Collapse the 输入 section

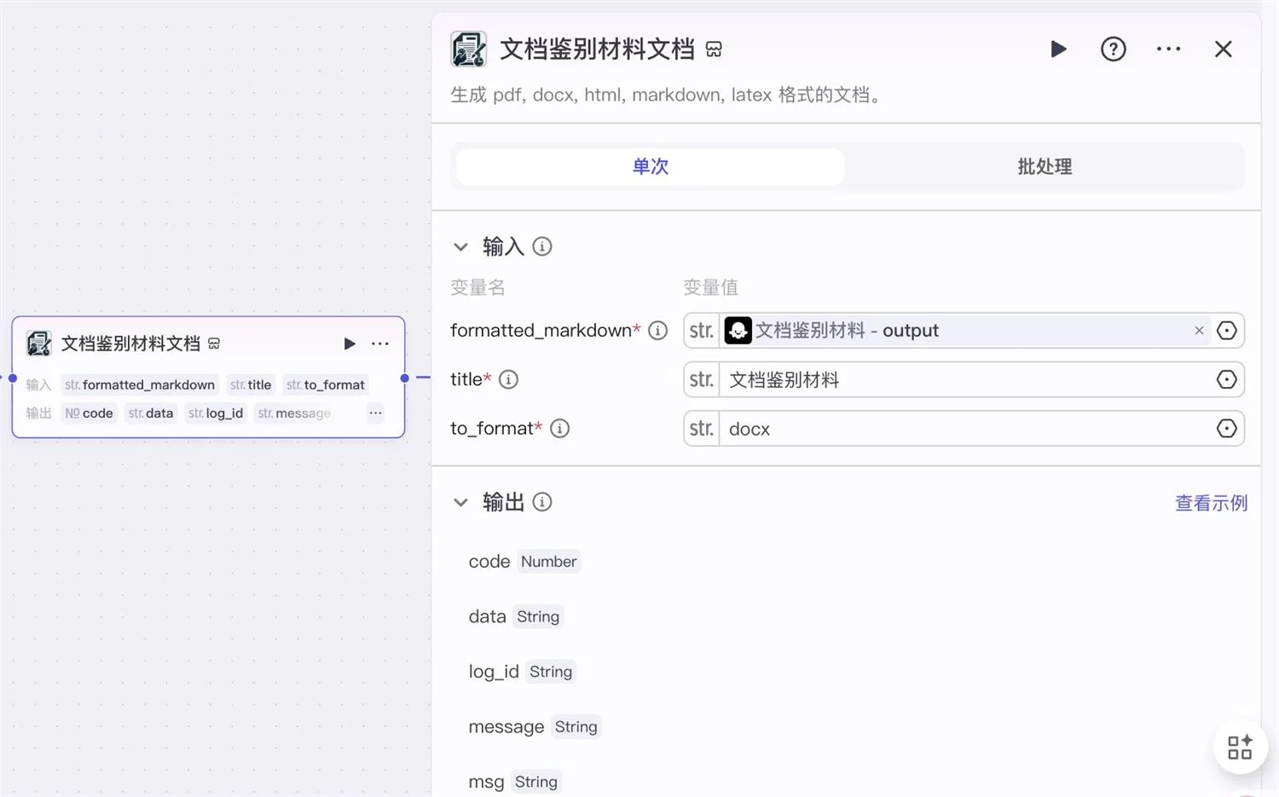pyautogui.click(x=461, y=246)
